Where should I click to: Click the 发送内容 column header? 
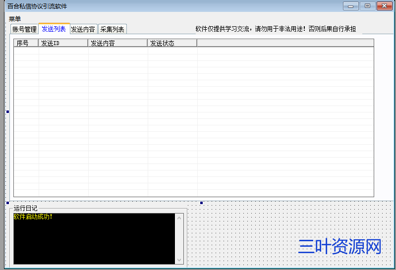117,43
